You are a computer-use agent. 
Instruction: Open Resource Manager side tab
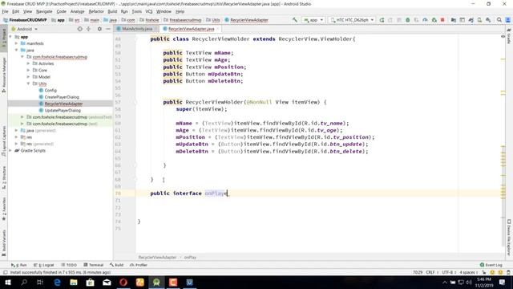(x=4, y=75)
